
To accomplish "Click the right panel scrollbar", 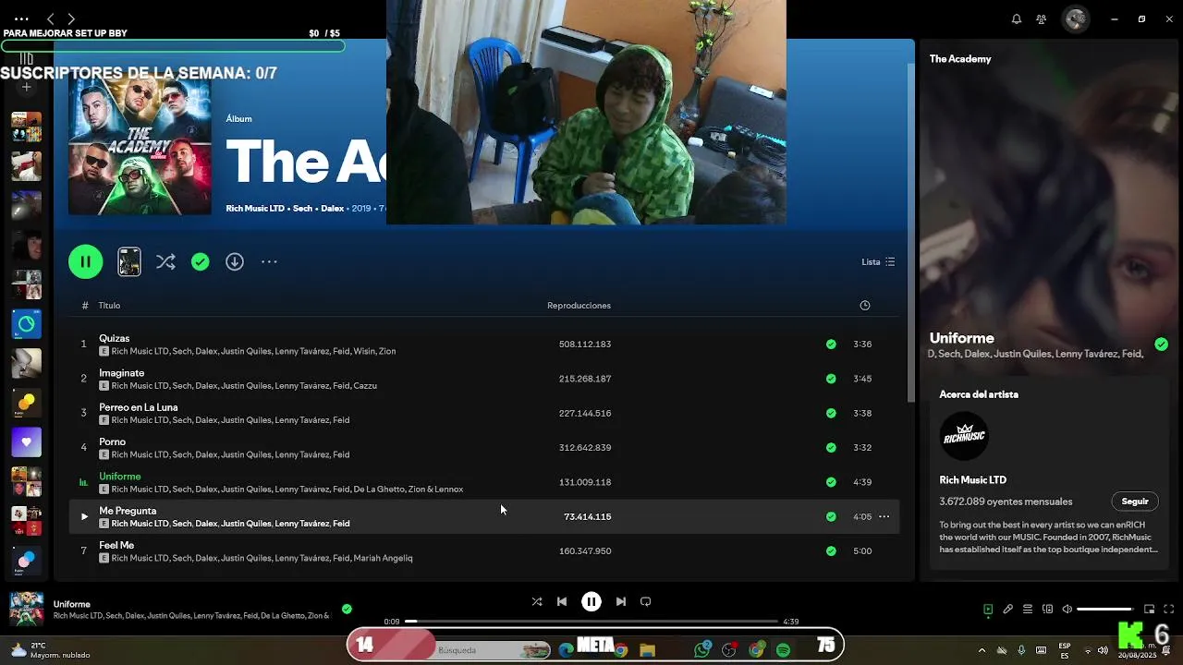I will click(910, 231).
